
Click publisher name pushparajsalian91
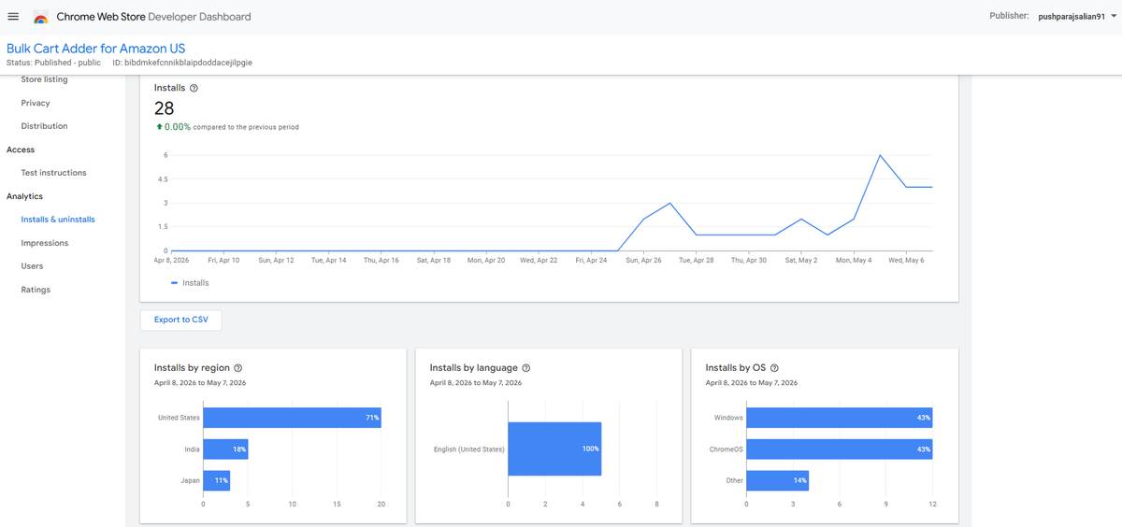coord(1071,16)
